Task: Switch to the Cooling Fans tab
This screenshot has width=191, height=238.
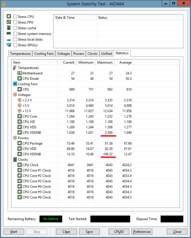Action: pos(44,54)
